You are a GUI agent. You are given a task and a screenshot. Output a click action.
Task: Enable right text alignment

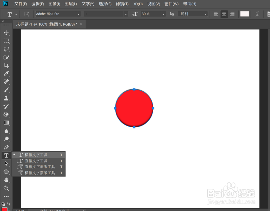(x=232, y=14)
